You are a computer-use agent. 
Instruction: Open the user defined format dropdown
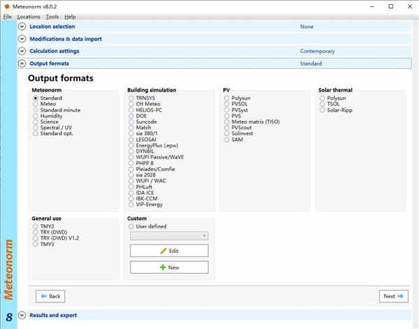[x=169, y=235]
